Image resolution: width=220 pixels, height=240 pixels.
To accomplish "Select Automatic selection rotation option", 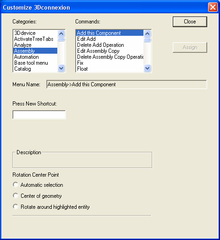I will point(16,184).
